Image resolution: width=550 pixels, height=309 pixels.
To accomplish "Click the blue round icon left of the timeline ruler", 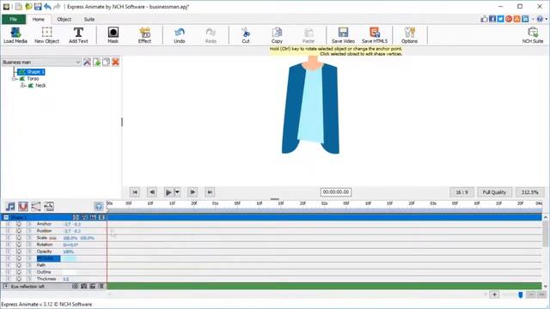I will pyautogui.click(x=99, y=206).
